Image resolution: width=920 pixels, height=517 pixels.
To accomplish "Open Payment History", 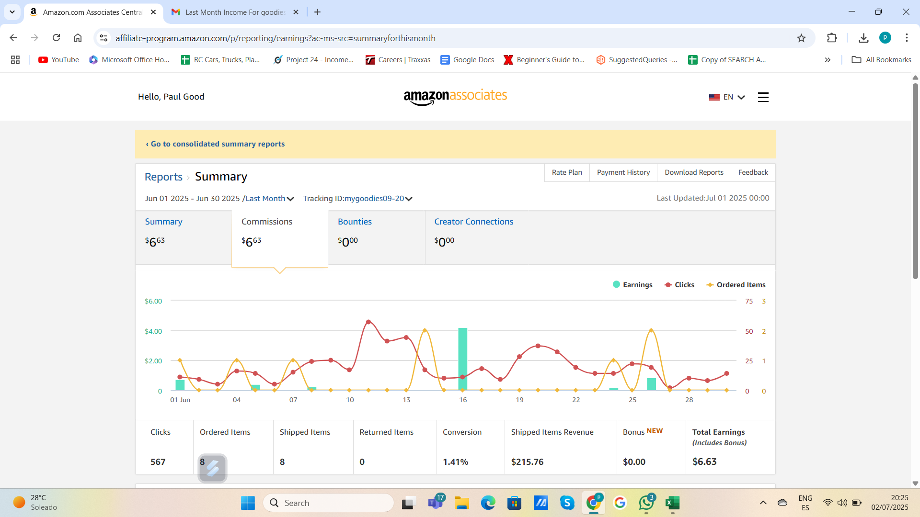I will click(x=623, y=172).
